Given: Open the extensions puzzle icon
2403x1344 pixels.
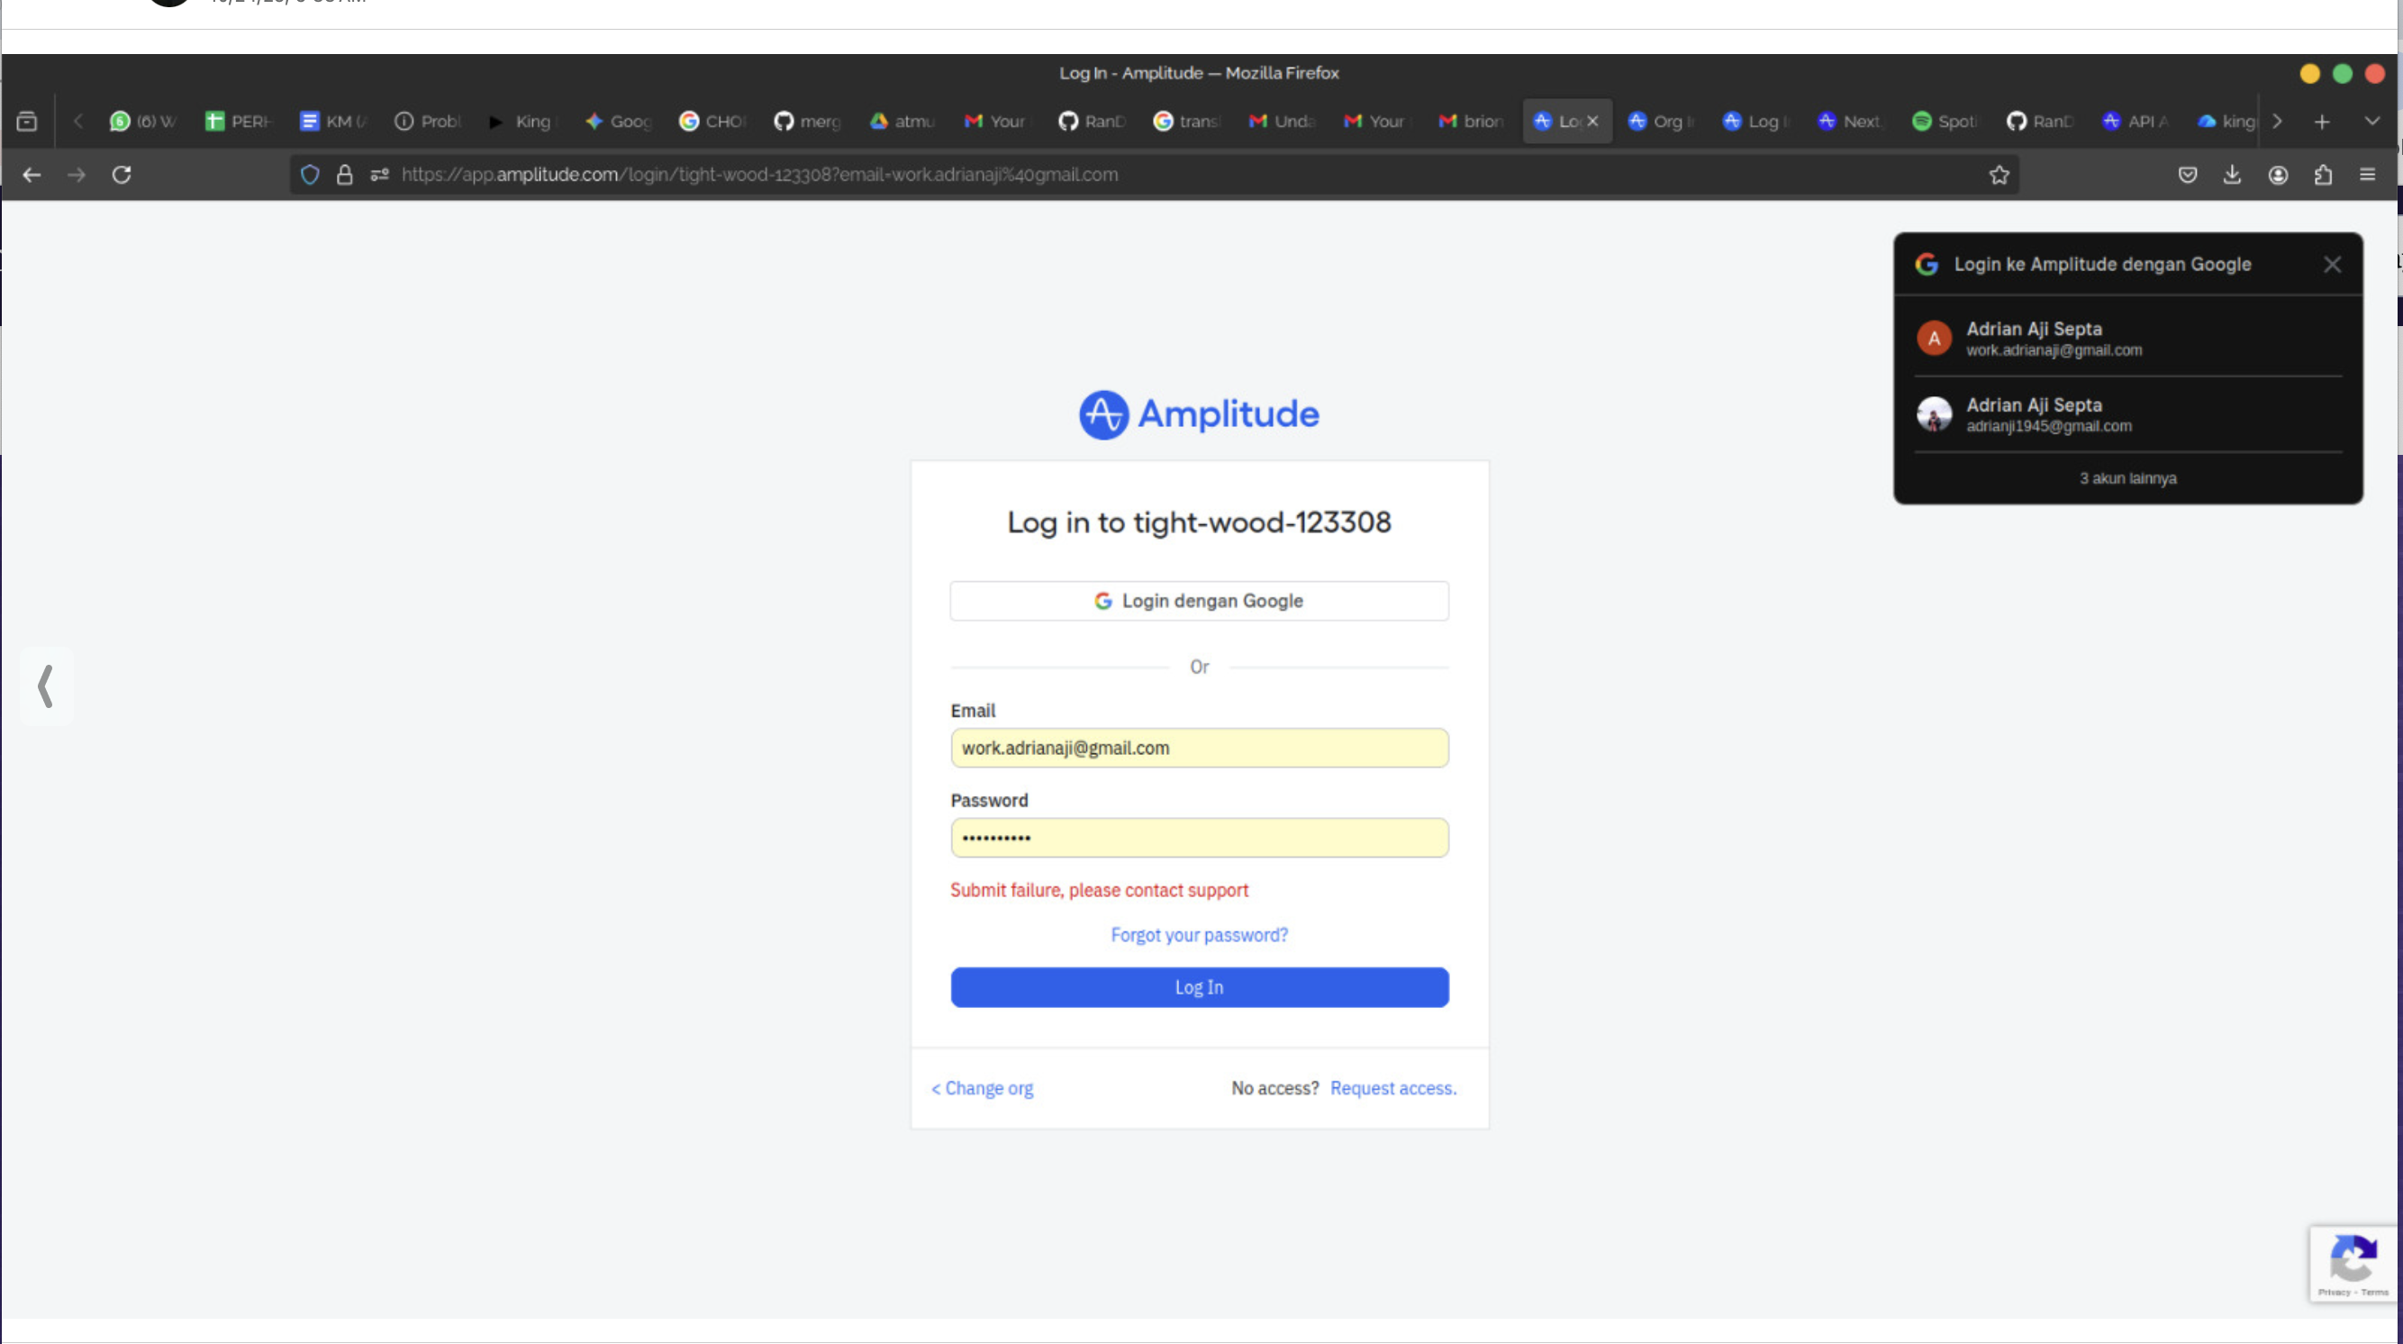Looking at the screenshot, I should point(2323,175).
